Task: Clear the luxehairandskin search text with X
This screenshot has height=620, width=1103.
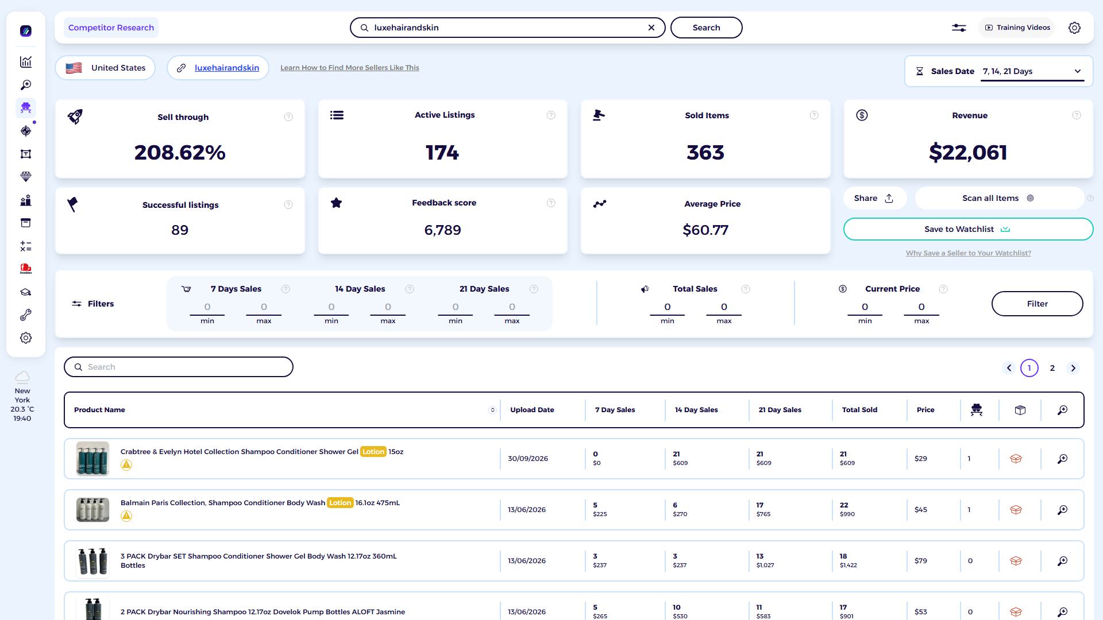Action: click(651, 28)
